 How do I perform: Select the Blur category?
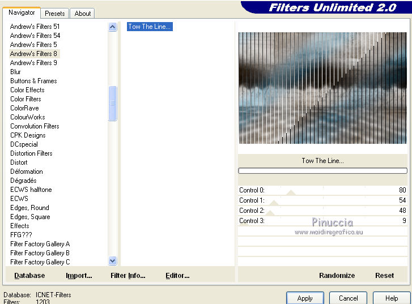(15, 72)
